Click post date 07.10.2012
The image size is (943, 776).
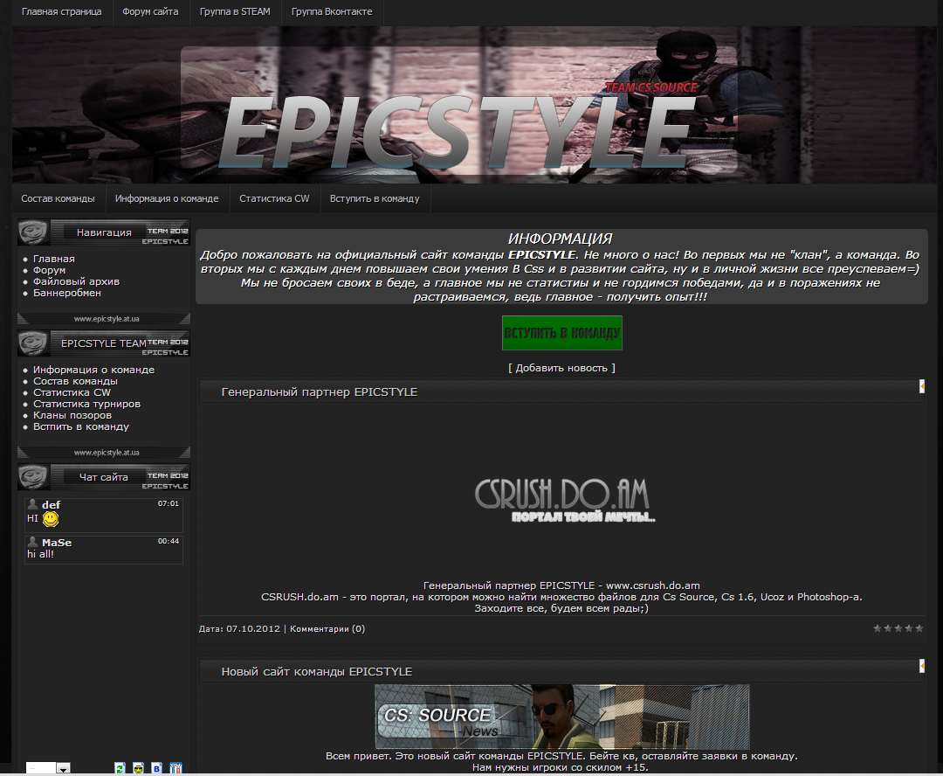(x=253, y=628)
